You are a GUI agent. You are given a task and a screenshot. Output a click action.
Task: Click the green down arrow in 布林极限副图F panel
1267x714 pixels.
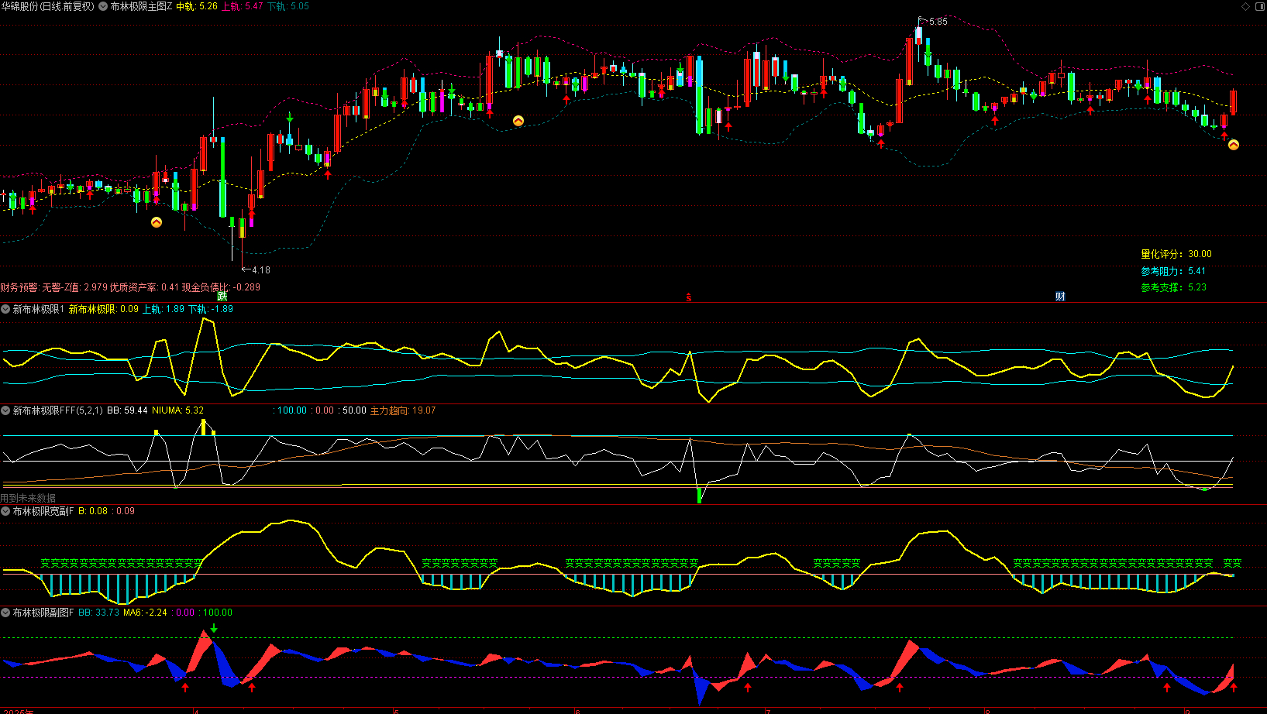click(x=214, y=628)
